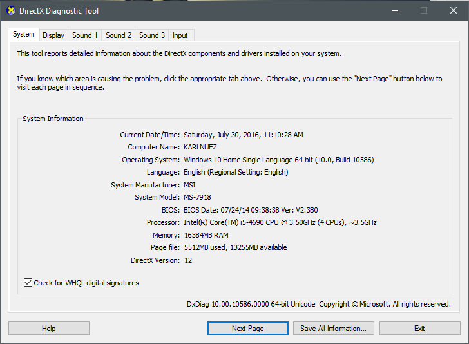
Task: Click the DirectX icon in the title bar
Action: [10, 11]
